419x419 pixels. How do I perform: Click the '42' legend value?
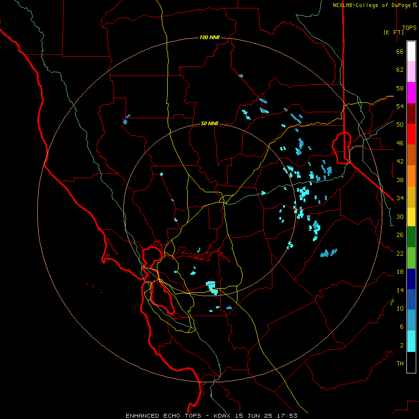point(400,162)
